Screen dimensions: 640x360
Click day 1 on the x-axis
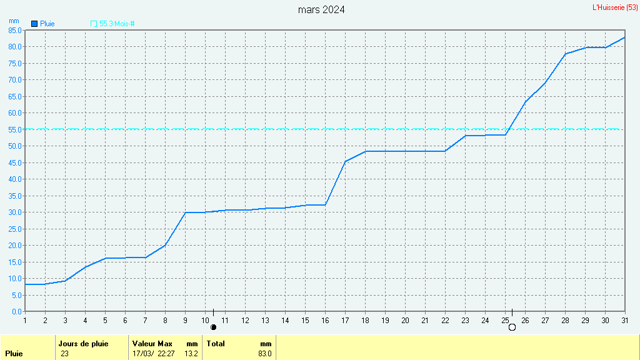[x=25, y=321]
